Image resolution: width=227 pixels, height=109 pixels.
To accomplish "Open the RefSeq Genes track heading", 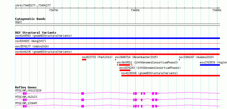I will click(26, 87).
